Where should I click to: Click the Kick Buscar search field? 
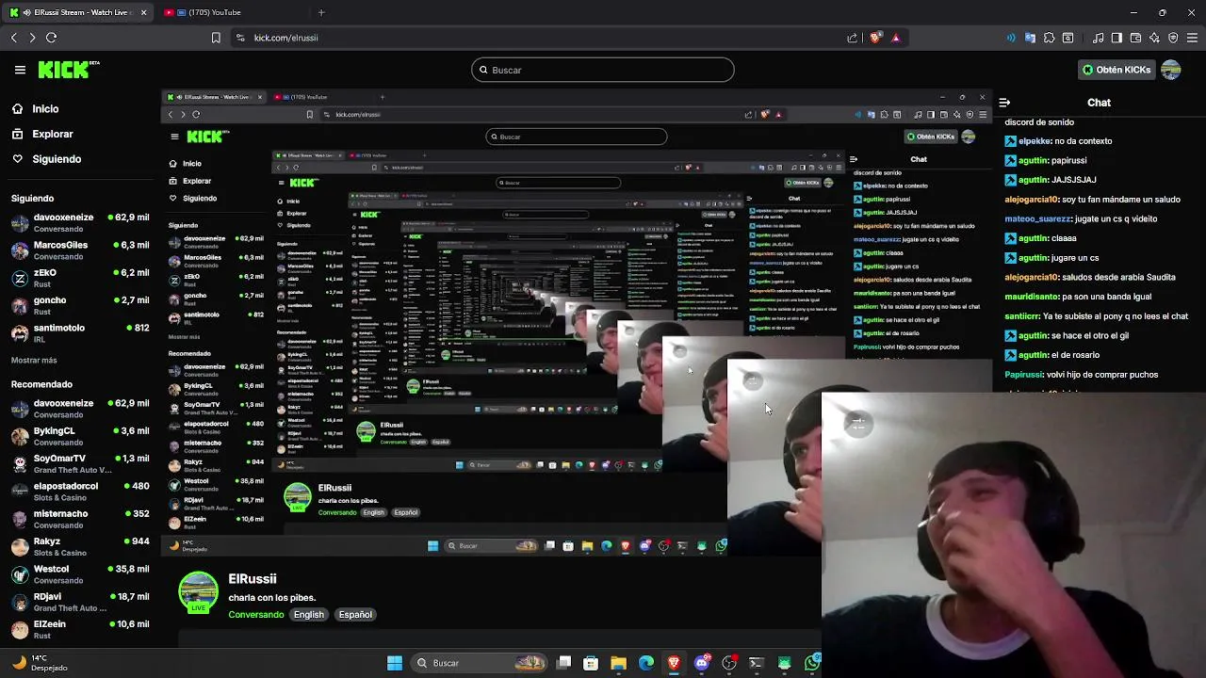pyautogui.click(x=603, y=70)
